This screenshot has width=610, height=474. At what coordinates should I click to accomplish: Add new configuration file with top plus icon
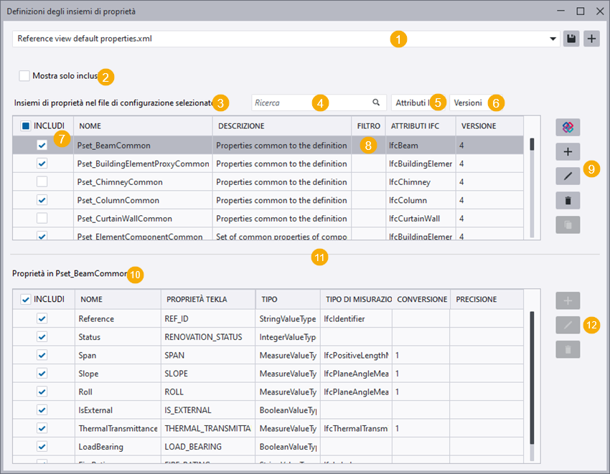coord(591,39)
